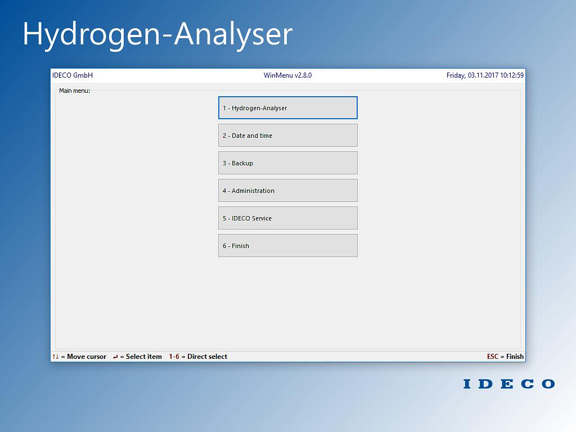Viewport: 576px width, 432px height.
Task: Open the 3 - Backup option
Action: (287, 163)
